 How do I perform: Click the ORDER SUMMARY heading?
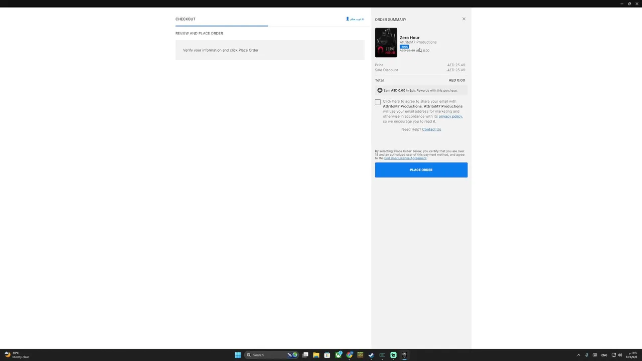(x=390, y=20)
